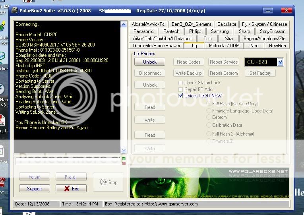The width and height of the screenshot is (304, 215).
Task: Click the Read button beside Full Flash 2
Action: point(150,135)
